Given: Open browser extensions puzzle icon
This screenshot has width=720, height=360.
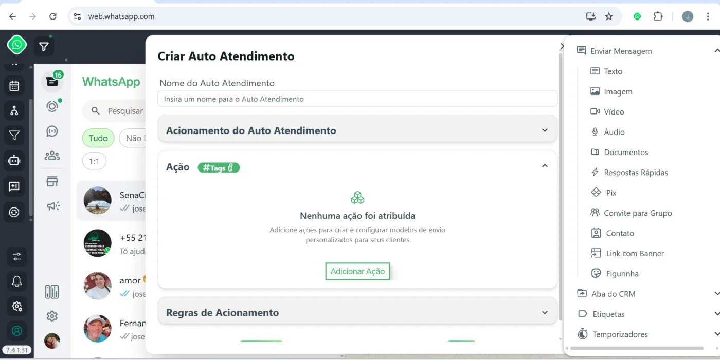Looking at the screenshot, I should click(658, 16).
